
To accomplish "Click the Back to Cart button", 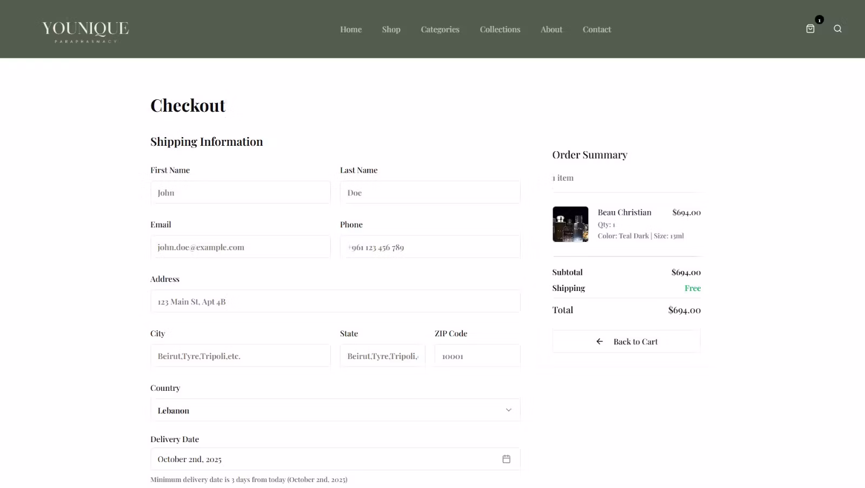I will (626, 341).
